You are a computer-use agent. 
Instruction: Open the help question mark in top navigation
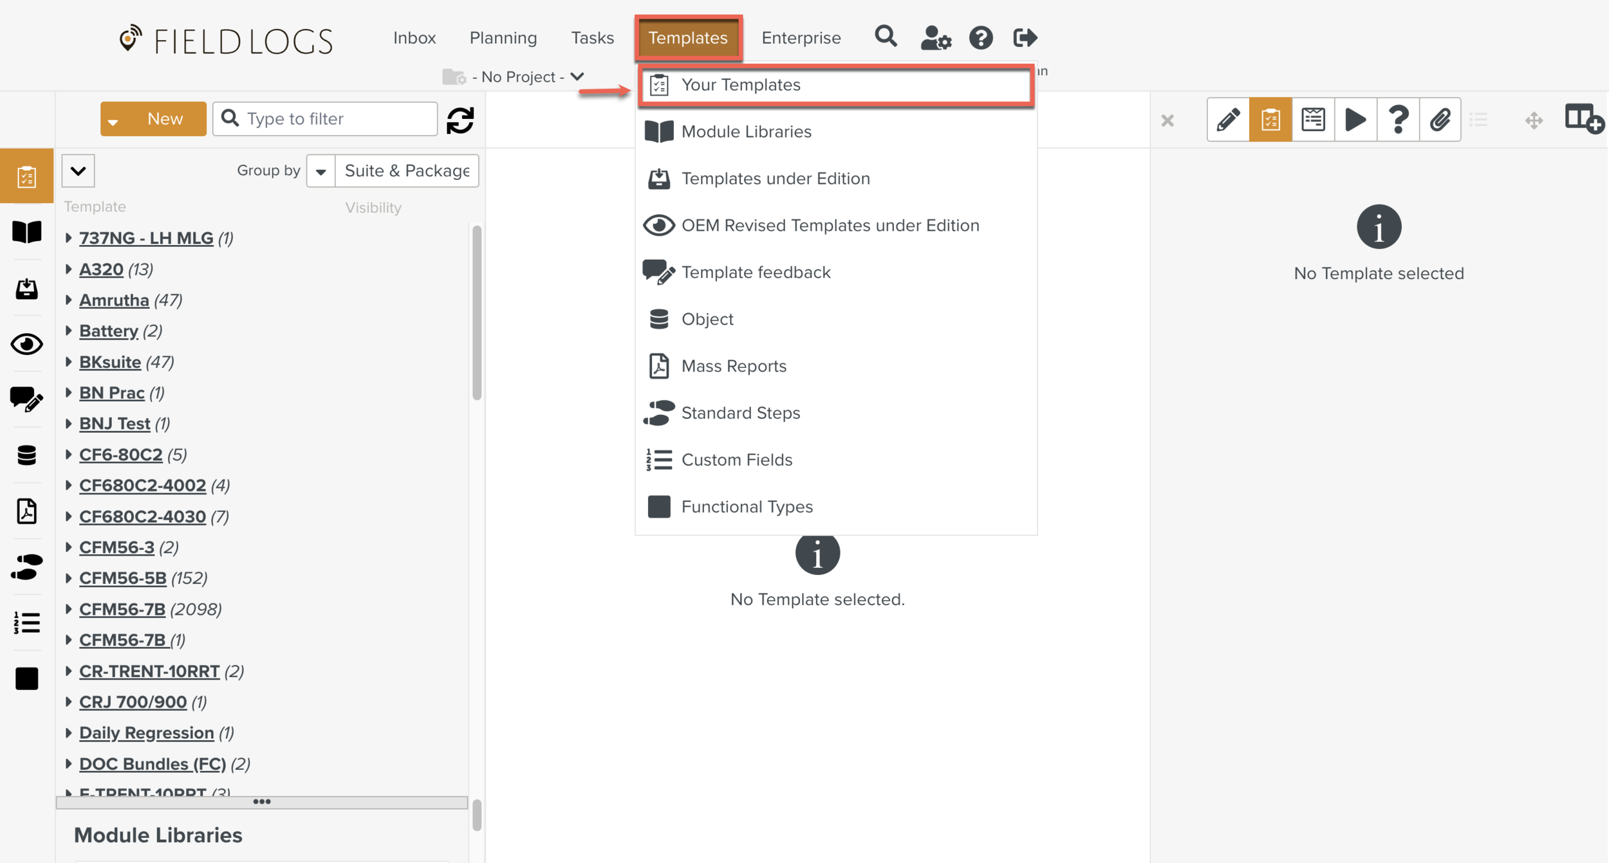[x=981, y=38]
